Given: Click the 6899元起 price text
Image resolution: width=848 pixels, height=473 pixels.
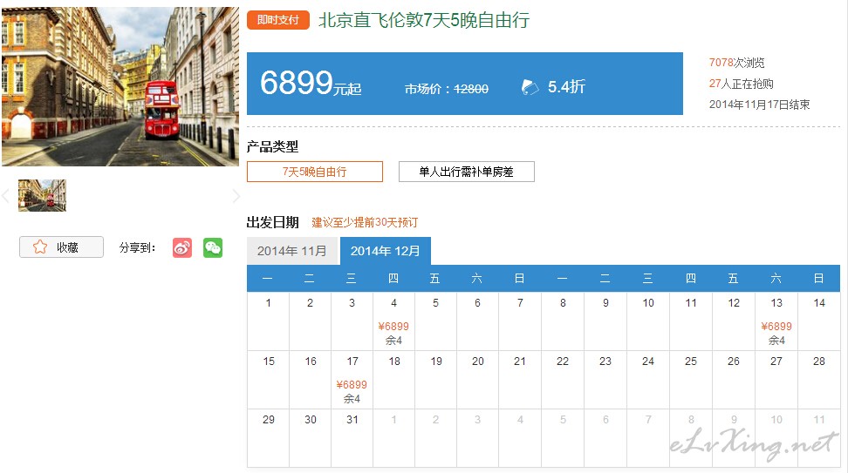Looking at the screenshot, I should tap(311, 83).
